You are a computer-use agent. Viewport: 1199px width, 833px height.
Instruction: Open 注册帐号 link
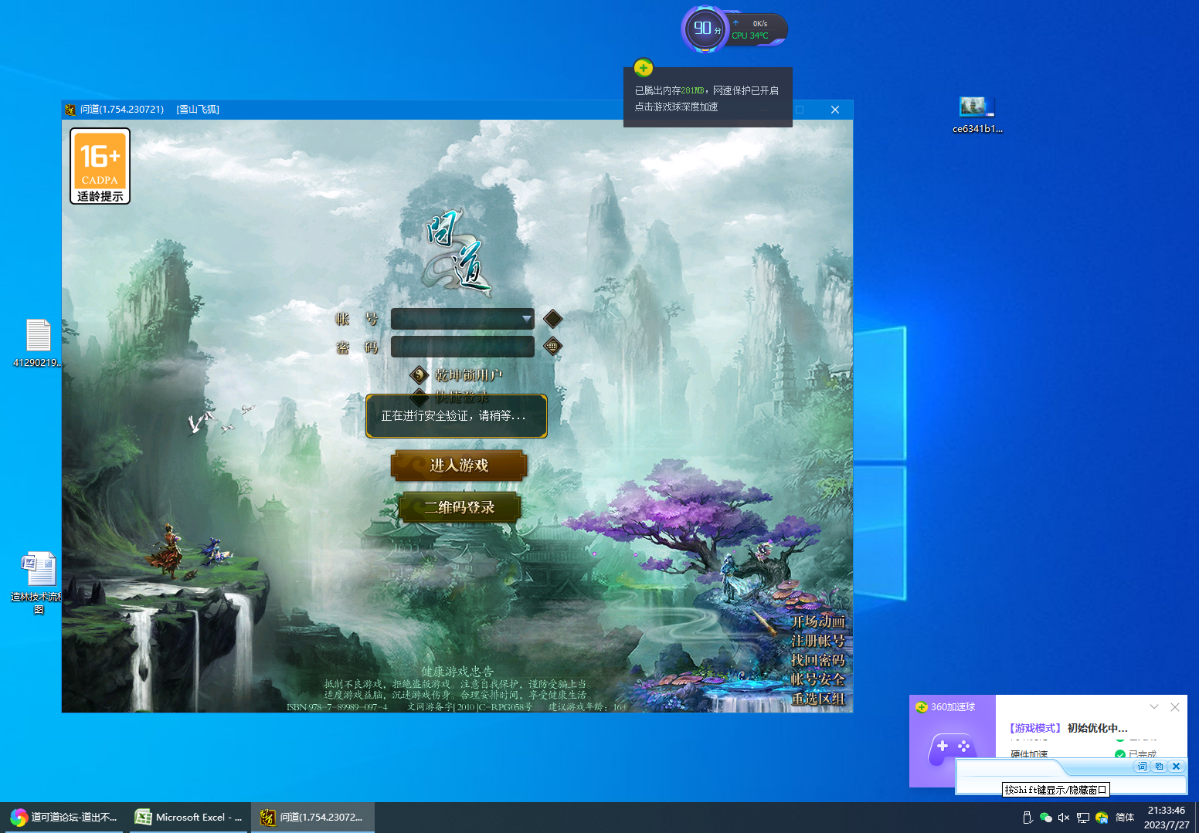click(x=817, y=641)
